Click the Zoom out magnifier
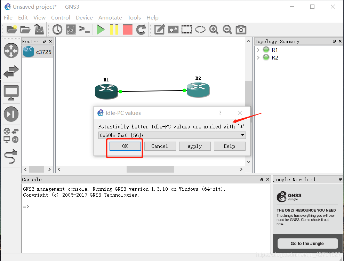The width and height of the screenshot is (344, 261). tap(227, 30)
